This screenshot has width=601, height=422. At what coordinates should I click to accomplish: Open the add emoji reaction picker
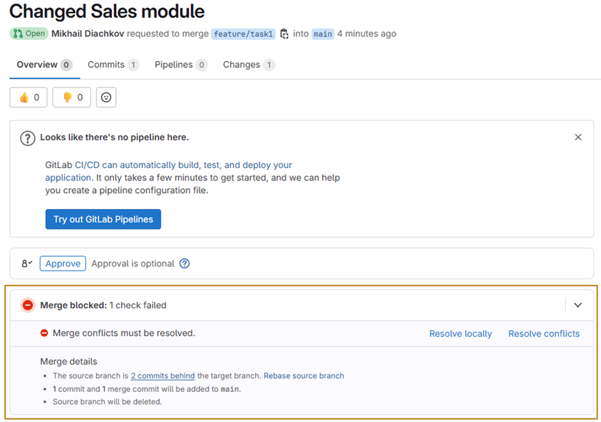106,98
